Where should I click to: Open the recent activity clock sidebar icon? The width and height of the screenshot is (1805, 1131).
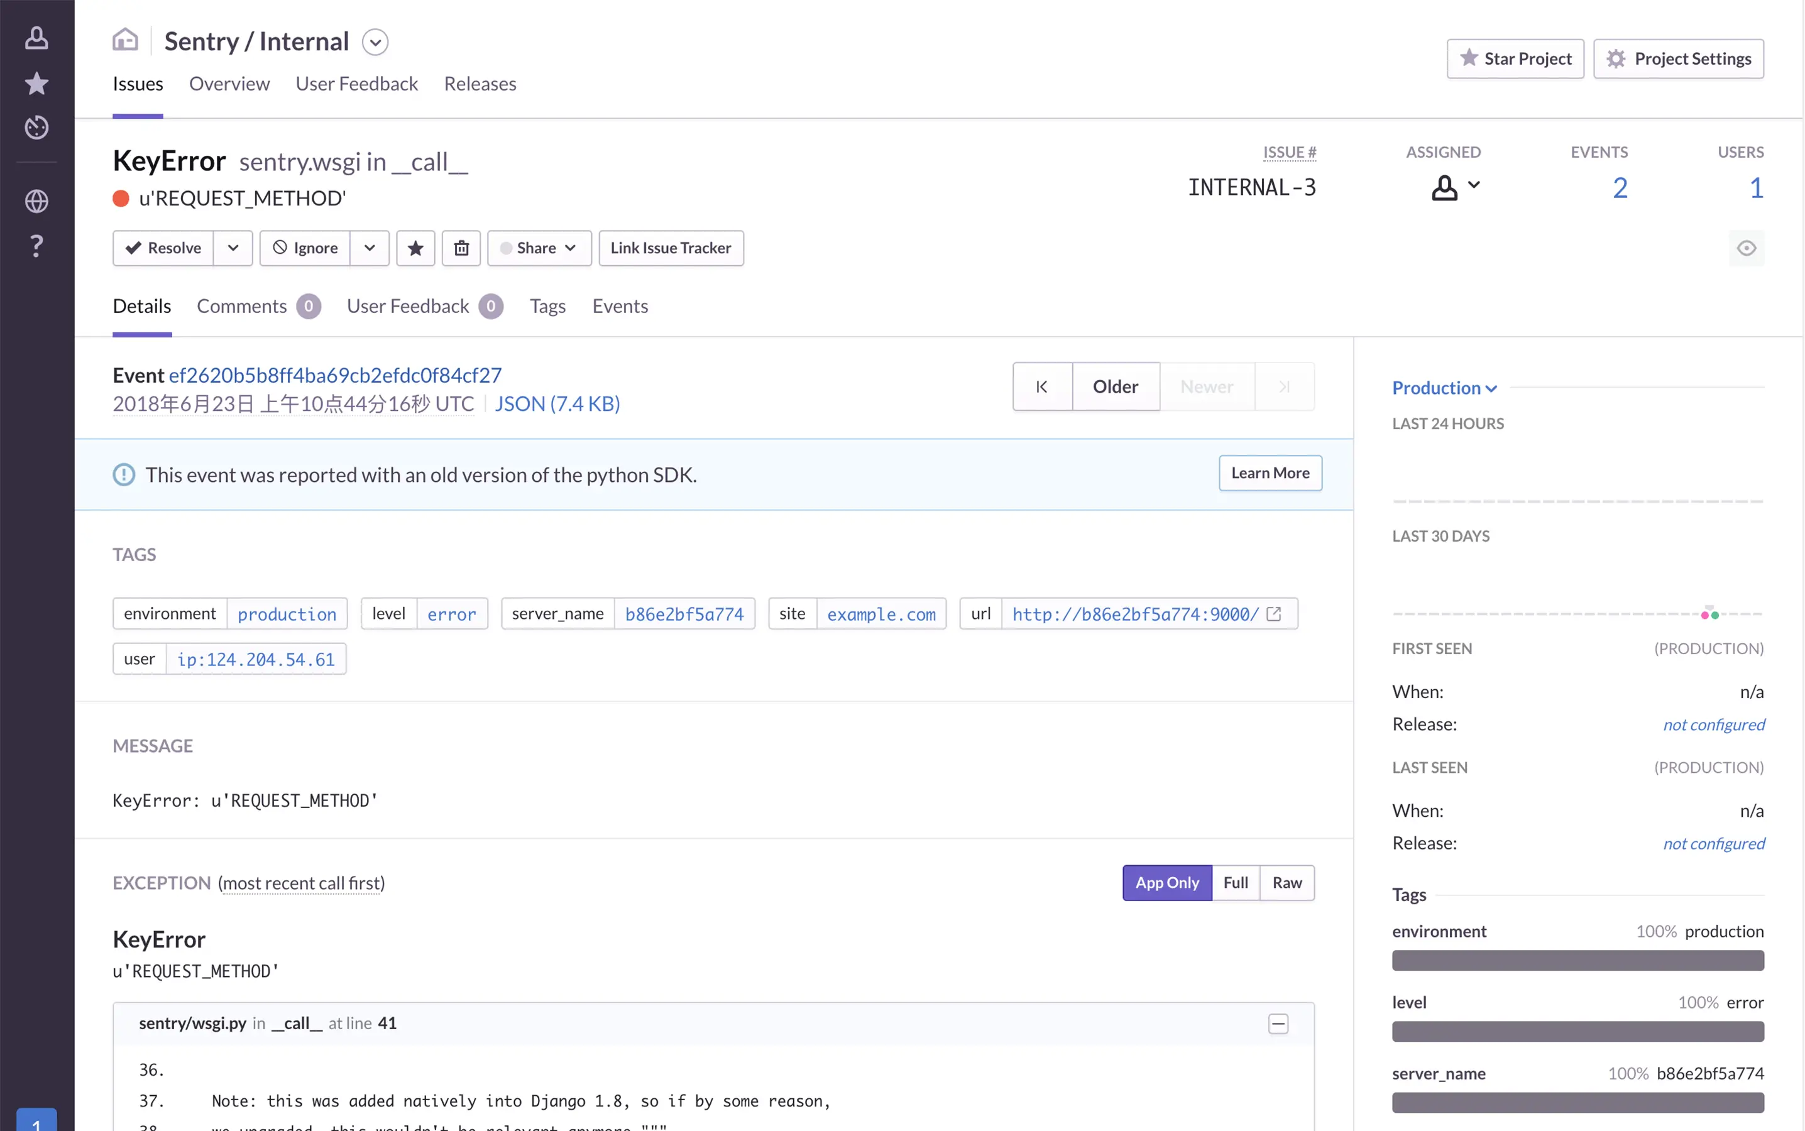(x=36, y=127)
